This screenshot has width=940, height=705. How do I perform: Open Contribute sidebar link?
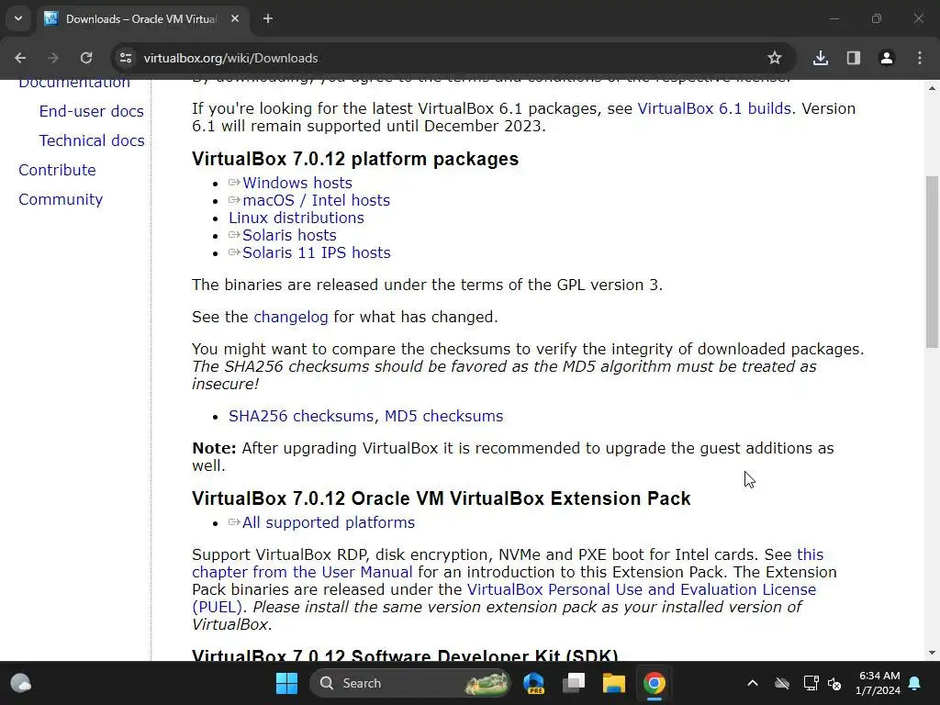pos(57,170)
